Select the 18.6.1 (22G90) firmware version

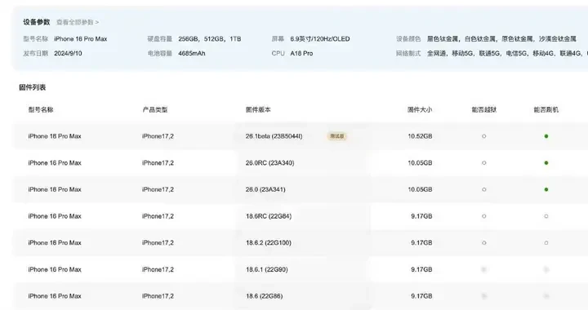(266, 269)
